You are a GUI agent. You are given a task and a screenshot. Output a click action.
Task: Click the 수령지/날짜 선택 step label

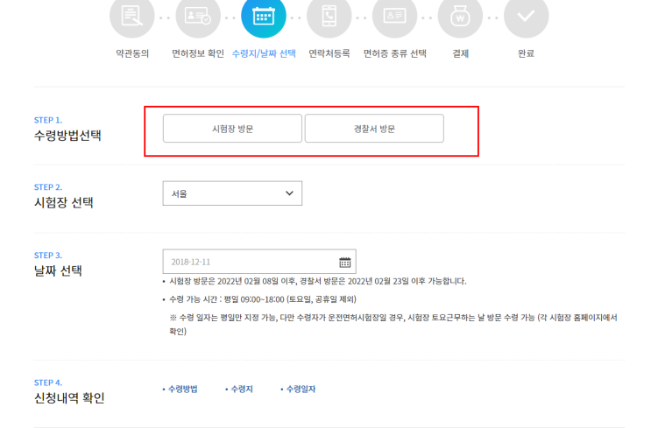(264, 53)
